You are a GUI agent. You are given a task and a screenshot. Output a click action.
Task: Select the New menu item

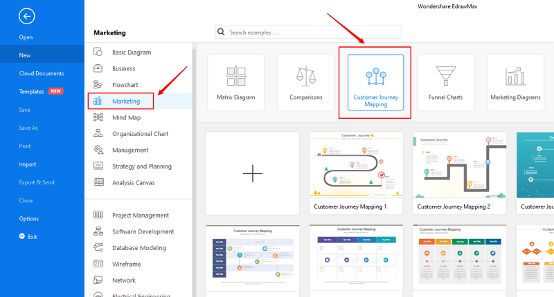(x=25, y=55)
